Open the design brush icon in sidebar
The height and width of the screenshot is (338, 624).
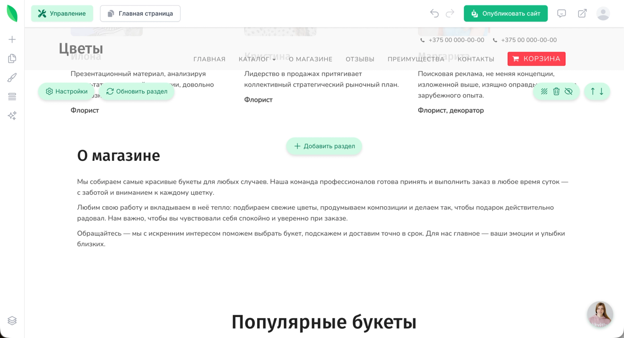coord(12,78)
